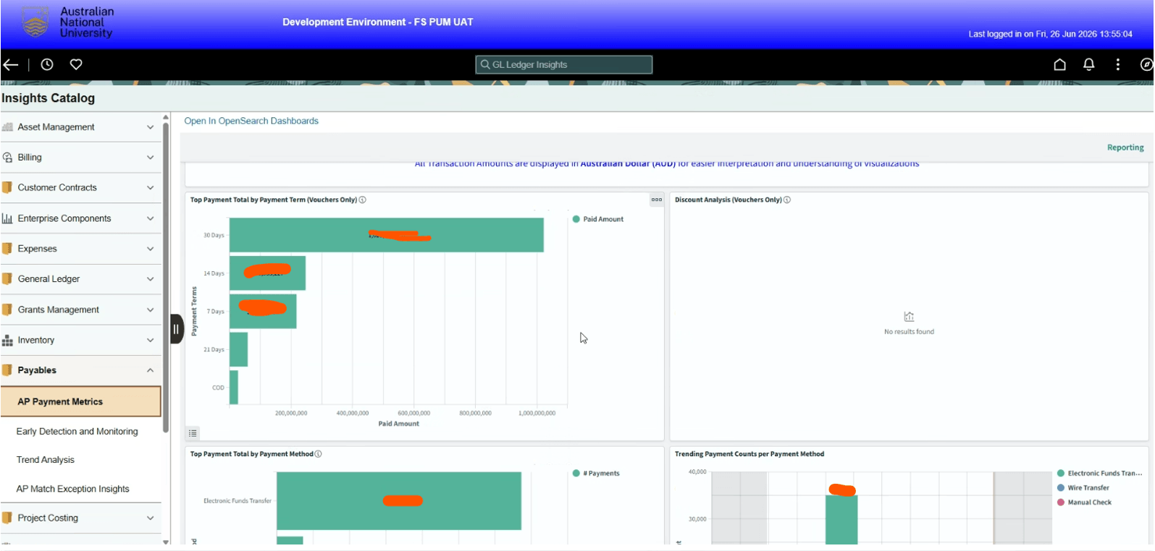Click 'No results found' text
Screen dimensions: 1155x551
click(909, 332)
